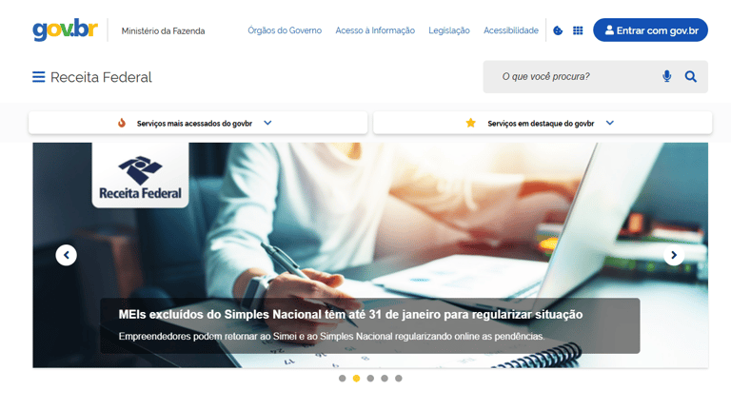Image resolution: width=731 pixels, height=410 pixels.
Task: Open Legislação link
Action: click(449, 30)
